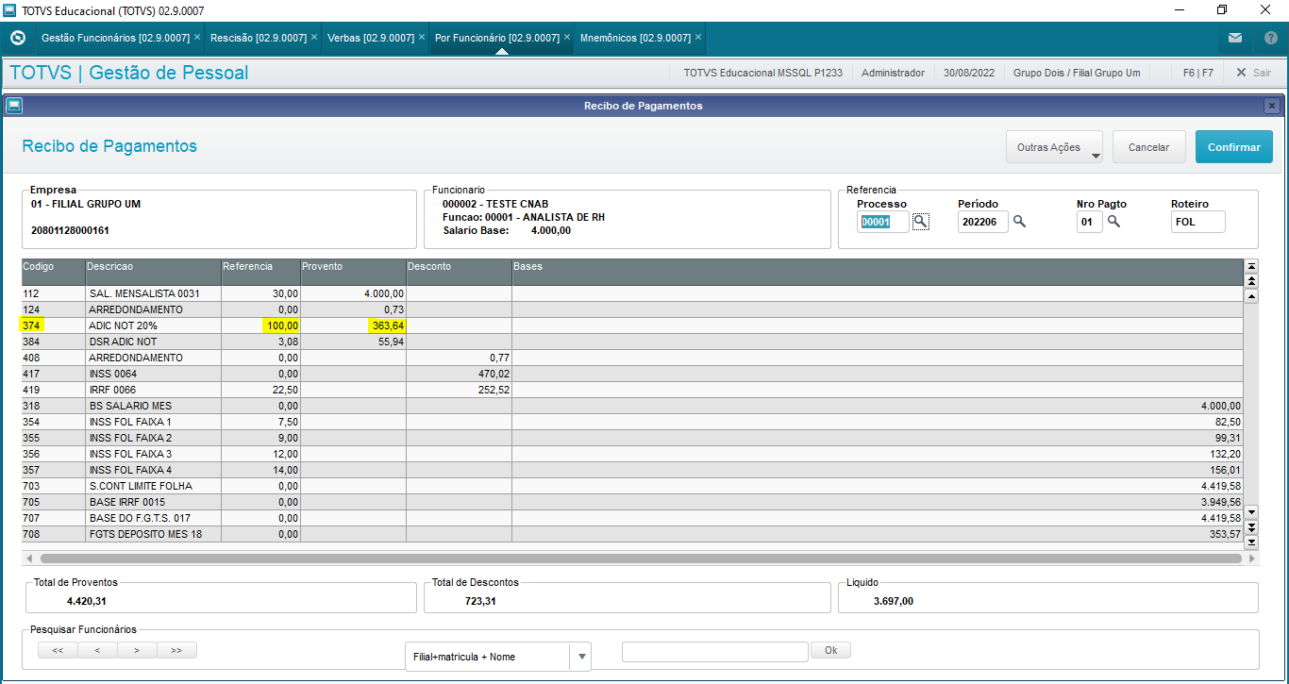
Task: Switch to the Gestão Funcionários tab
Action: click(113, 38)
